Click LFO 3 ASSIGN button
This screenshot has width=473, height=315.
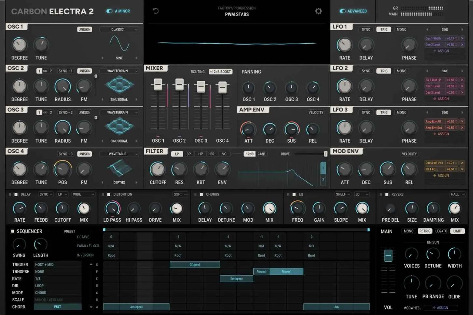pos(441,134)
